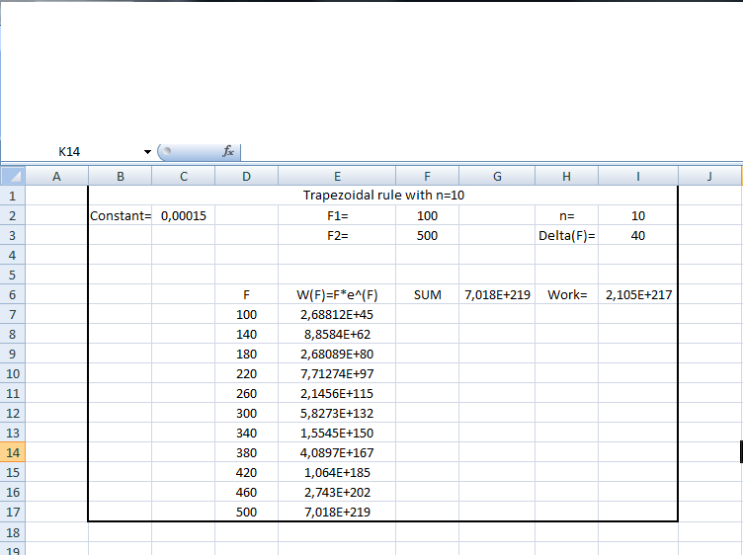Select column A header
This screenshot has height=555, width=743.
55,176
